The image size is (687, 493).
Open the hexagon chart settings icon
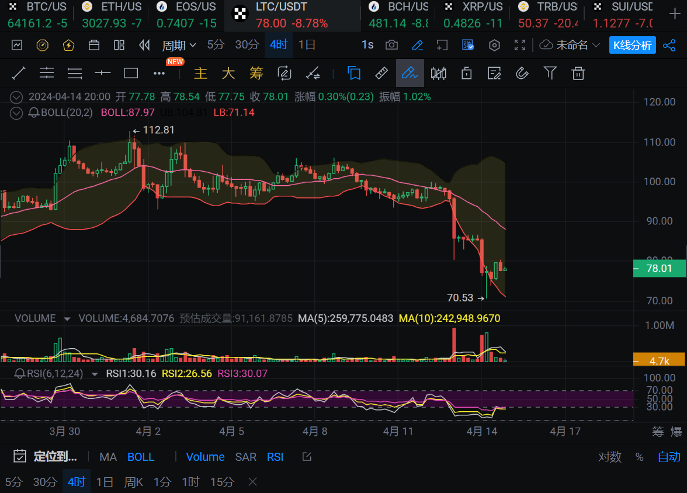click(x=494, y=45)
